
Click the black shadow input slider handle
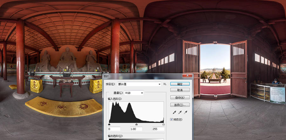tap(109, 124)
